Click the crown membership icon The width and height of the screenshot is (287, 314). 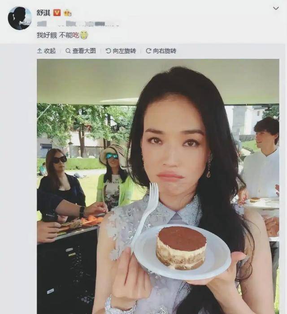[x=67, y=13]
